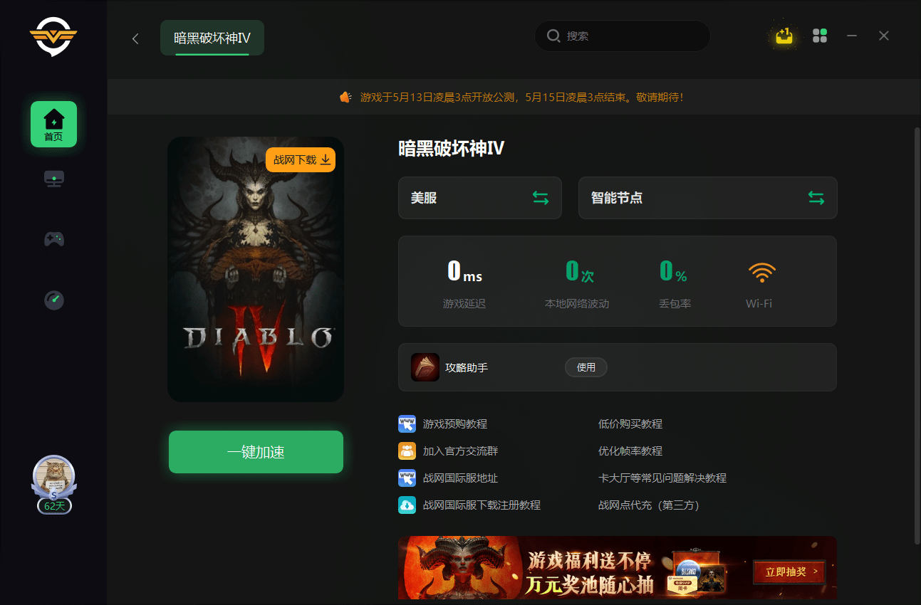Click the 游戏福利送不停 promo banner

(617, 568)
